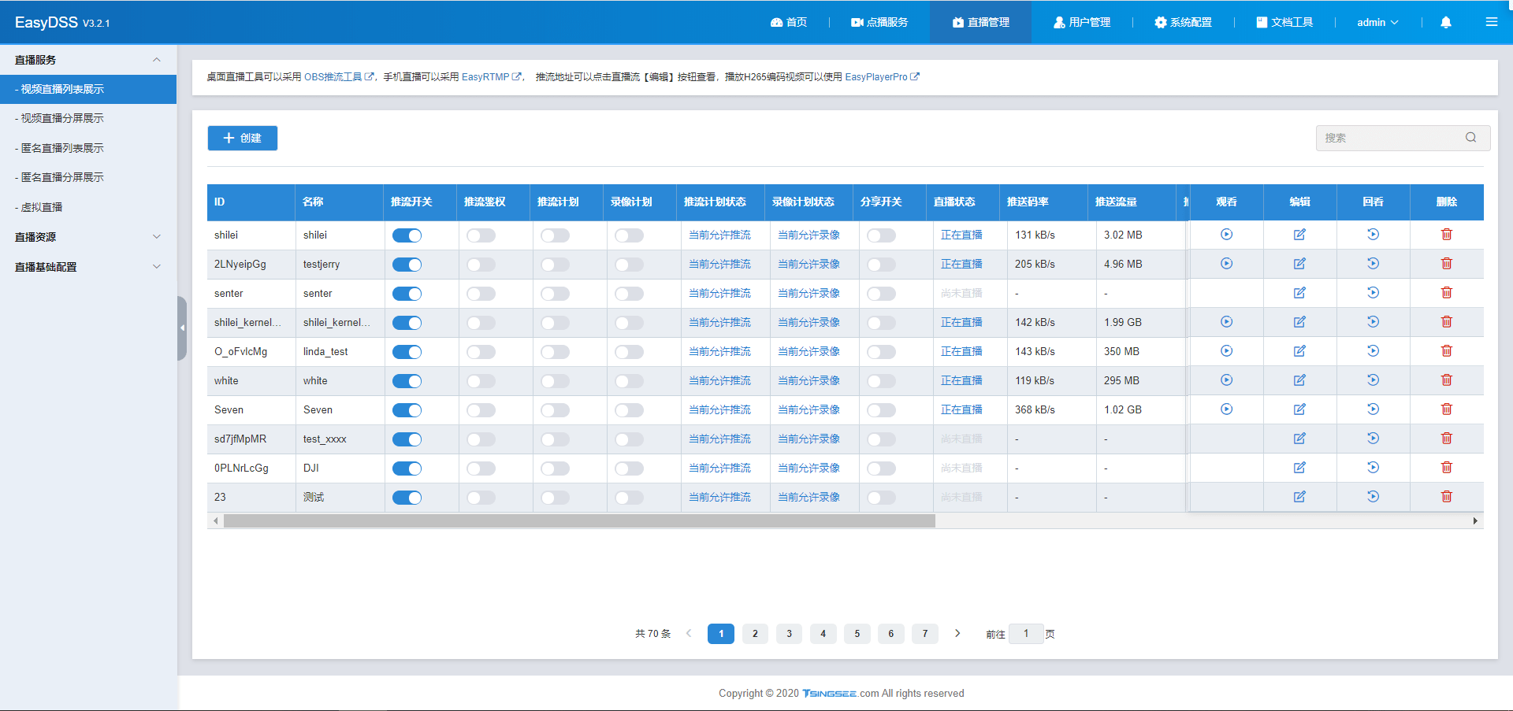Open the notification bell
Screen dimensions: 1513x711
(x=1445, y=22)
